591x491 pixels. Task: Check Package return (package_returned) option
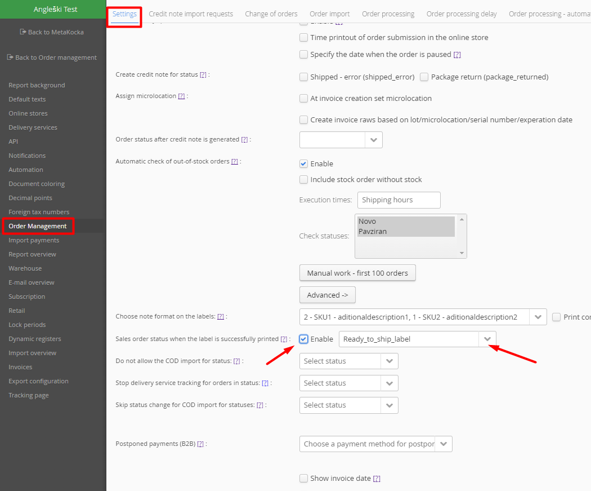[x=424, y=77]
